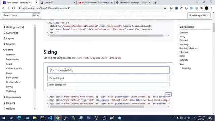Viewport: 215px width, 121px height.
Task: Click the textarea code block horizontal scrollbar
Action: (106, 36)
